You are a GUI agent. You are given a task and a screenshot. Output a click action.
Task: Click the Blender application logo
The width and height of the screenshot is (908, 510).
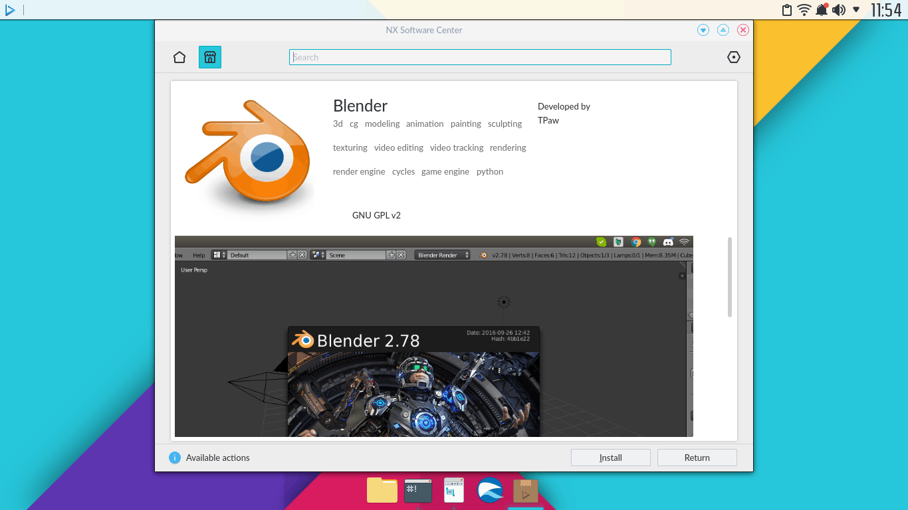coord(247,152)
